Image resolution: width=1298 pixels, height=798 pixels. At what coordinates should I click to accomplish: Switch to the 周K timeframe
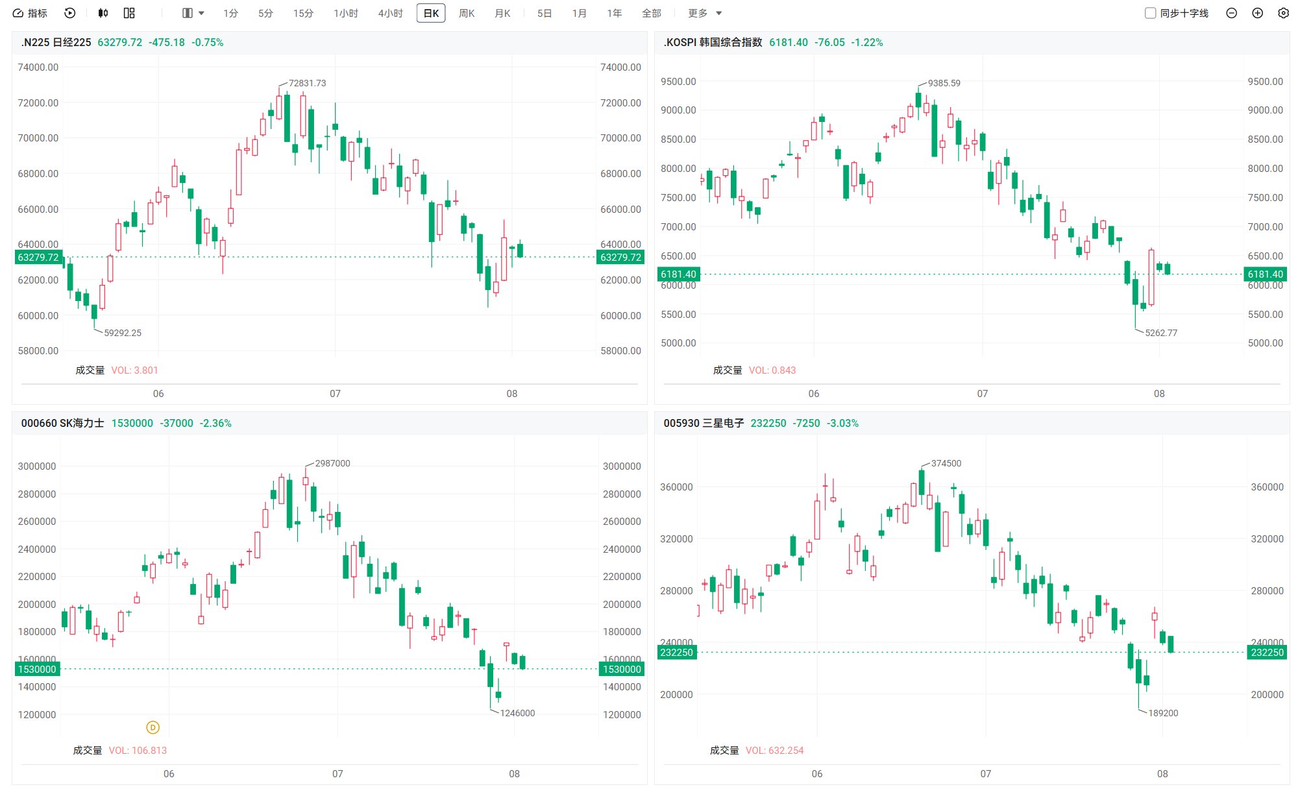tap(467, 13)
